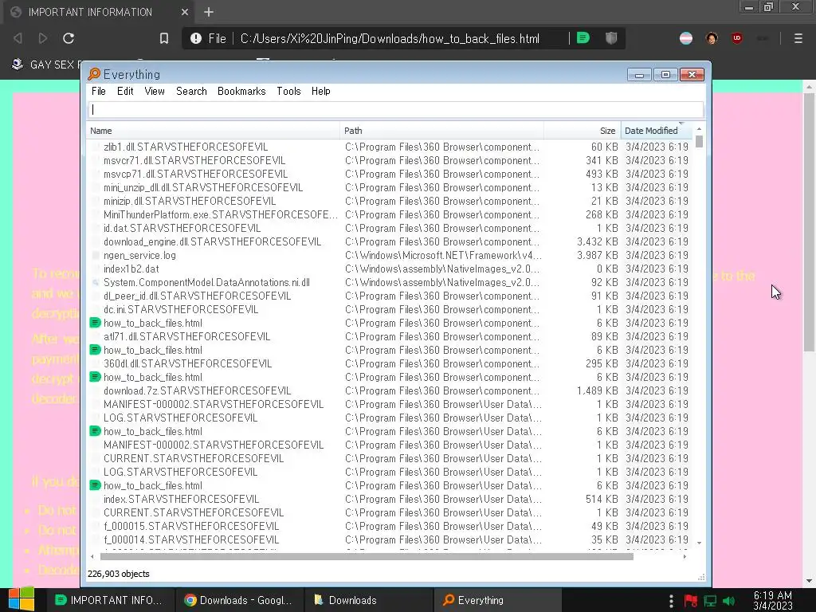Viewport: 816px width, 612px height.
Task: Select download_engine.dll.STARVSTHEFORCESOFEVIL file
Action: coord(212,242)
